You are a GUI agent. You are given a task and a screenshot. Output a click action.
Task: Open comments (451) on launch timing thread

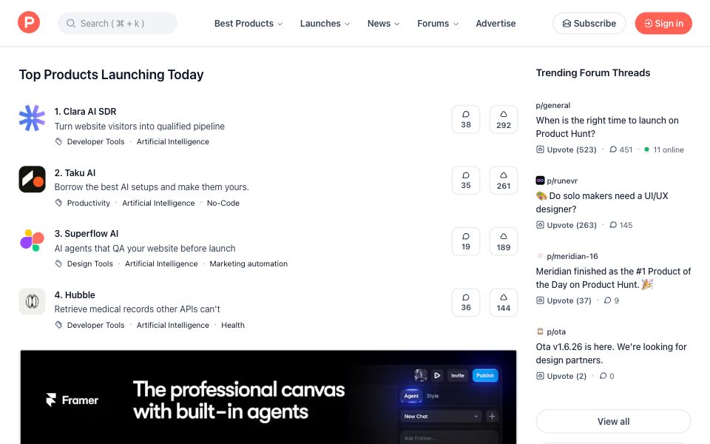pyautogui.click(x=621, y=149)
